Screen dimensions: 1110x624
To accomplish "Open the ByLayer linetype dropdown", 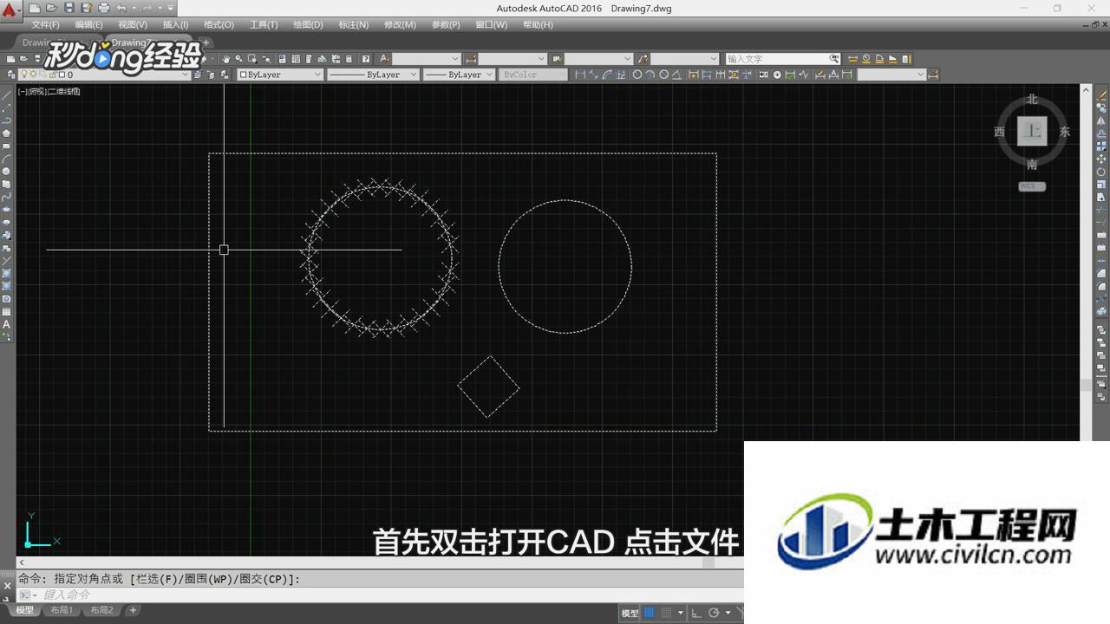I will (x=374, y=75).
